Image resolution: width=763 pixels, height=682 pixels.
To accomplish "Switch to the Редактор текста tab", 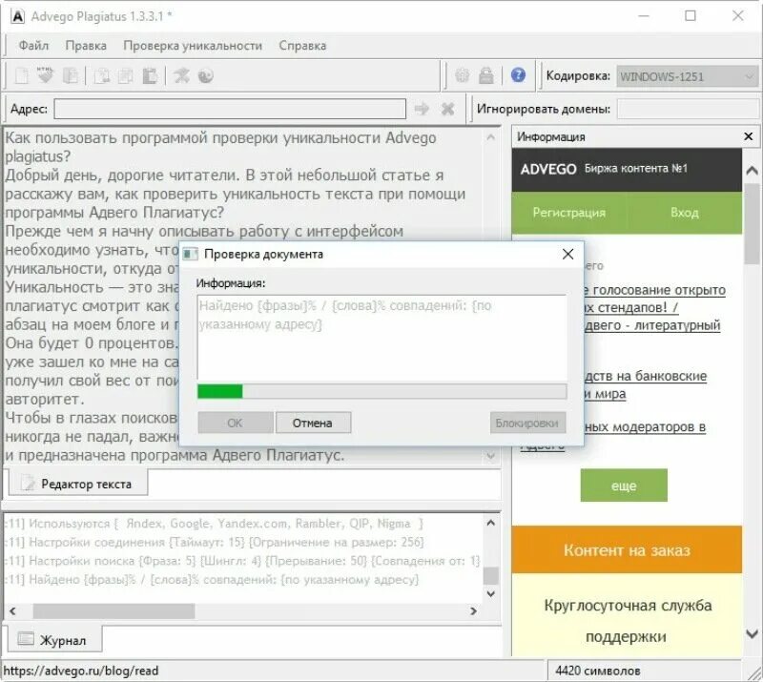I will point(78,484).
